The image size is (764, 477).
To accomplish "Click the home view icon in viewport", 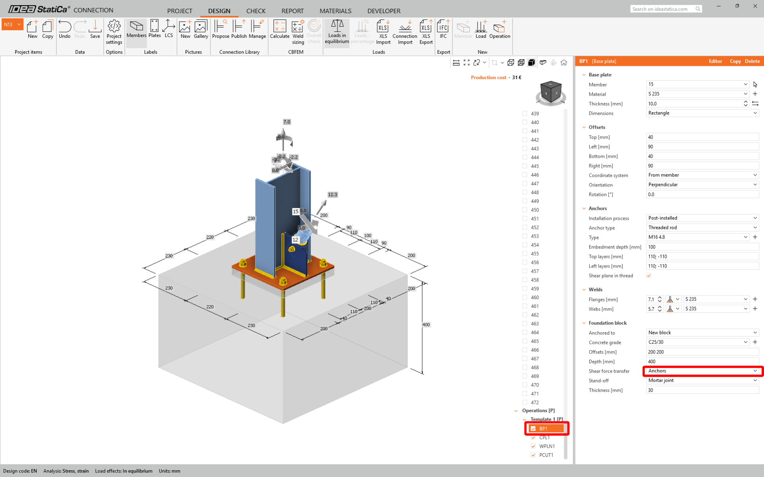I will (x=564, y=62).
